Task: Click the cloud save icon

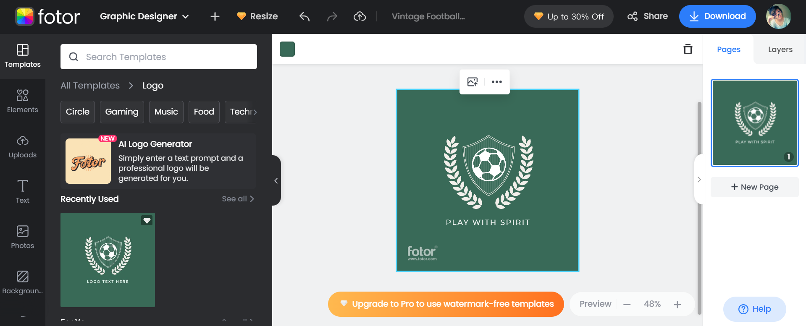Action: point(360,16)
